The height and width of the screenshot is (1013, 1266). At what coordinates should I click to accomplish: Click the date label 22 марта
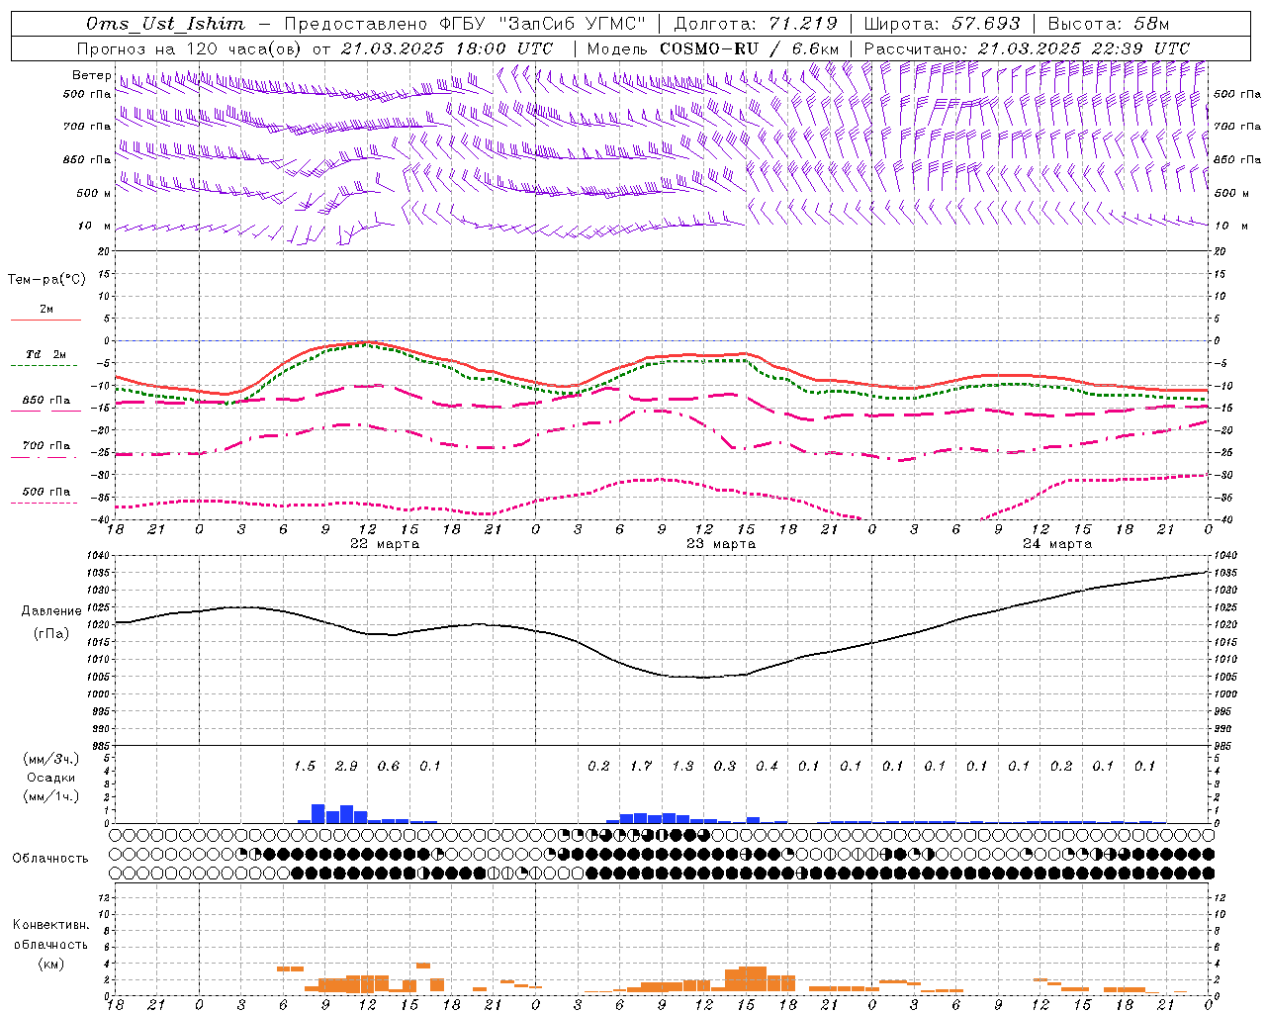(385, 544)
